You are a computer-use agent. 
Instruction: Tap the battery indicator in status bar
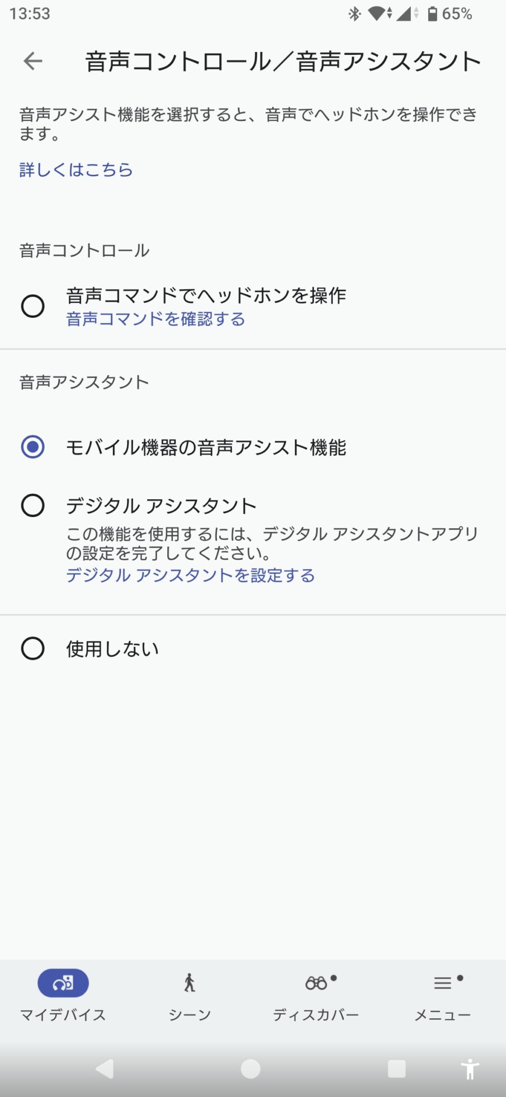(432, 14)
